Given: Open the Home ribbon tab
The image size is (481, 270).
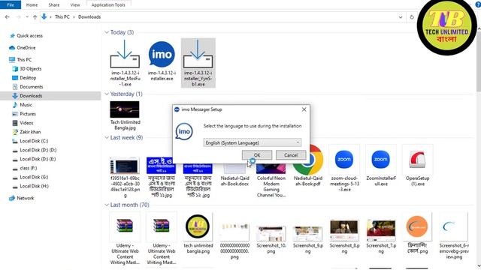Looking at the screenshot, I should pos(32,5).
